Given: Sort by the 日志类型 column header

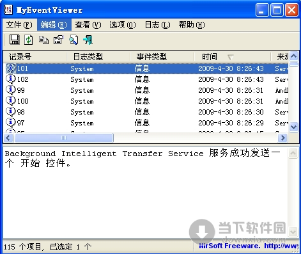Looking at the screenshot, I should point(98,57).
